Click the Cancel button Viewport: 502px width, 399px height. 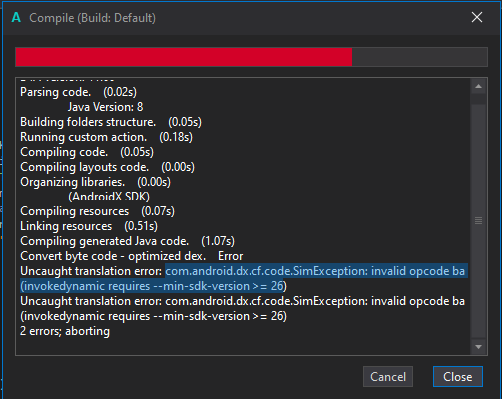click(388, 377)
